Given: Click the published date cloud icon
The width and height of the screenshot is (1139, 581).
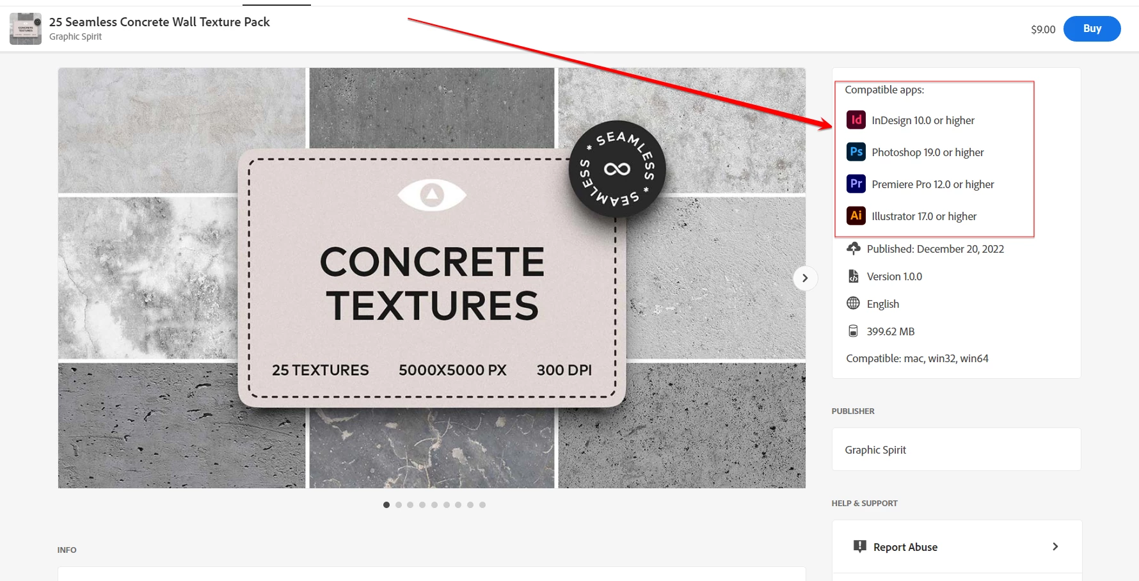Looking at the screenshot, I should (x=853, y=248).
